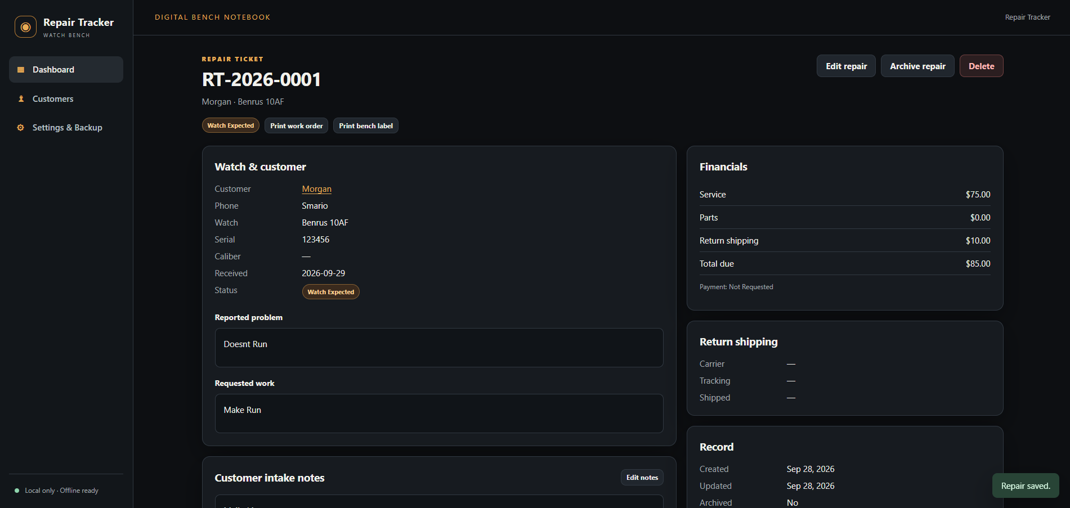The width and height of the screenshot is (1070, 508).
Task: Open Settings & Backup
Action: point(66,128)
